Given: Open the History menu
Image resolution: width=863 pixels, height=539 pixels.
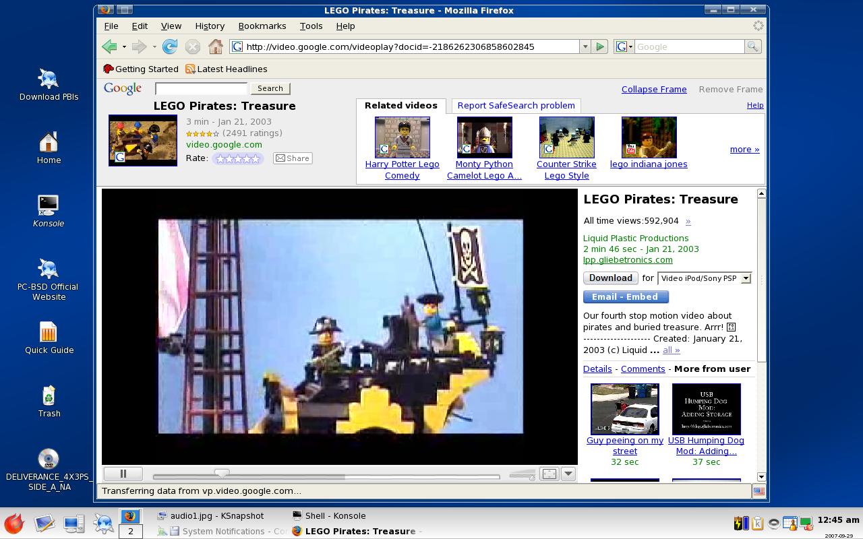Looking at the screenshot, I should pyautogui.click(x=210, y=26).
